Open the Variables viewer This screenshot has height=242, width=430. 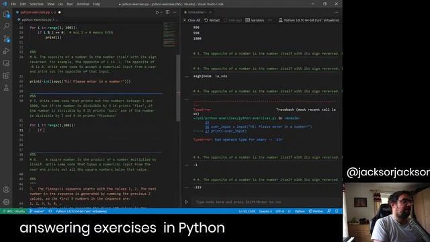point(255,20)
